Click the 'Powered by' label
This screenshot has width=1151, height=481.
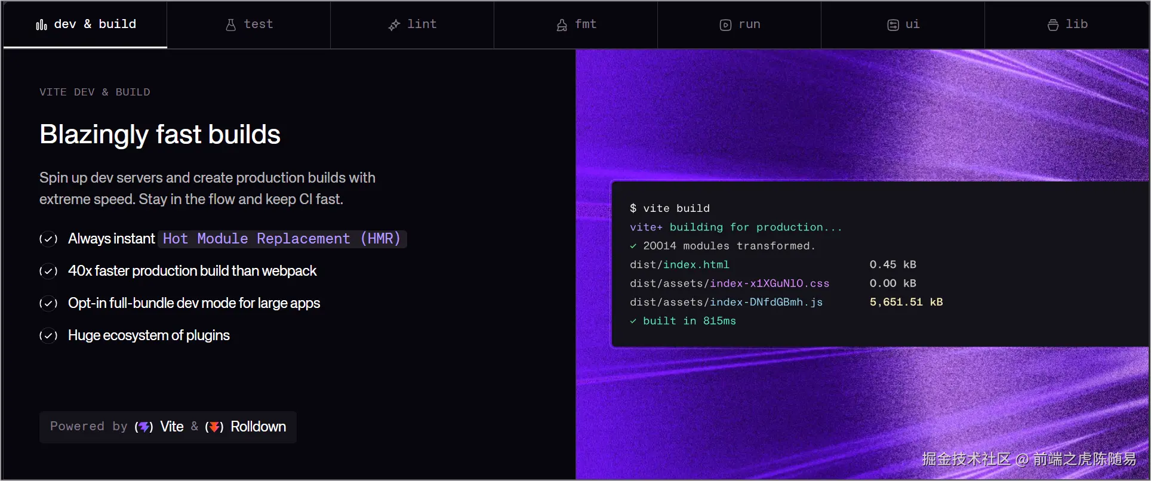(x=89, y=427)
